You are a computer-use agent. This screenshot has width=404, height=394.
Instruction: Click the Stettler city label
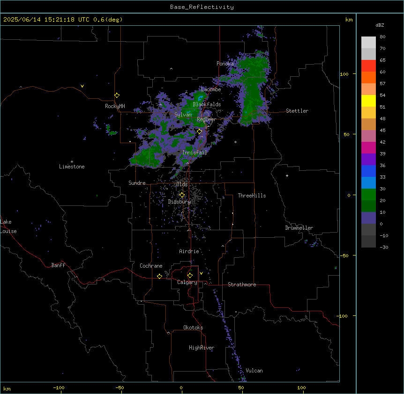[x=297, y=111]
